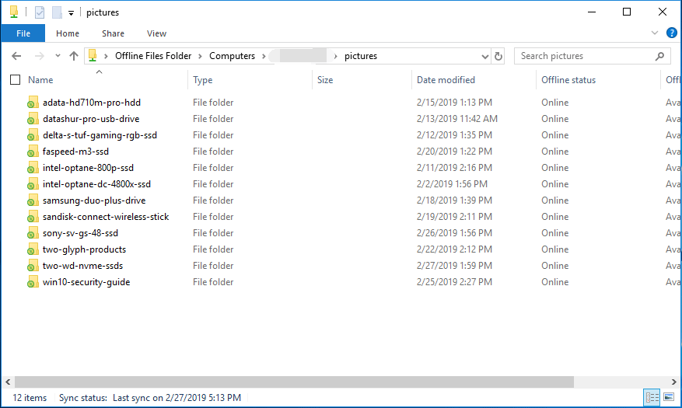Open the Recent locations dropdown arrow
682x408 pixels.
coord(56,56)
